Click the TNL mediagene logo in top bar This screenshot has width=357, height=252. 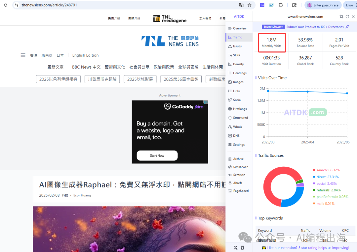pyautogui.click(x=170, y=18)
